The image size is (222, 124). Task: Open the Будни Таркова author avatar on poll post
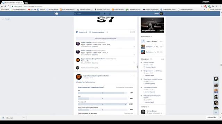(x=79, y=77)
